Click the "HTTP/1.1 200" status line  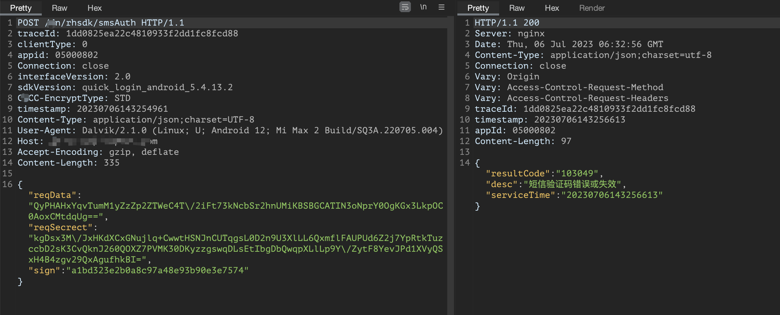click(x=507, y=23)
